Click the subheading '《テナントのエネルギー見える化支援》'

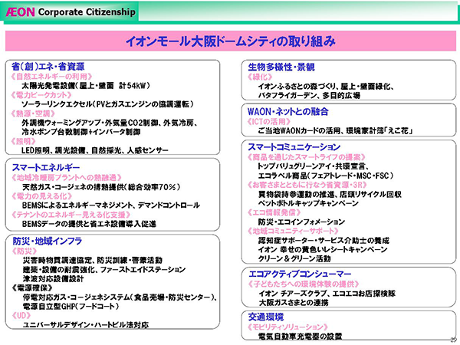[71, 215]
